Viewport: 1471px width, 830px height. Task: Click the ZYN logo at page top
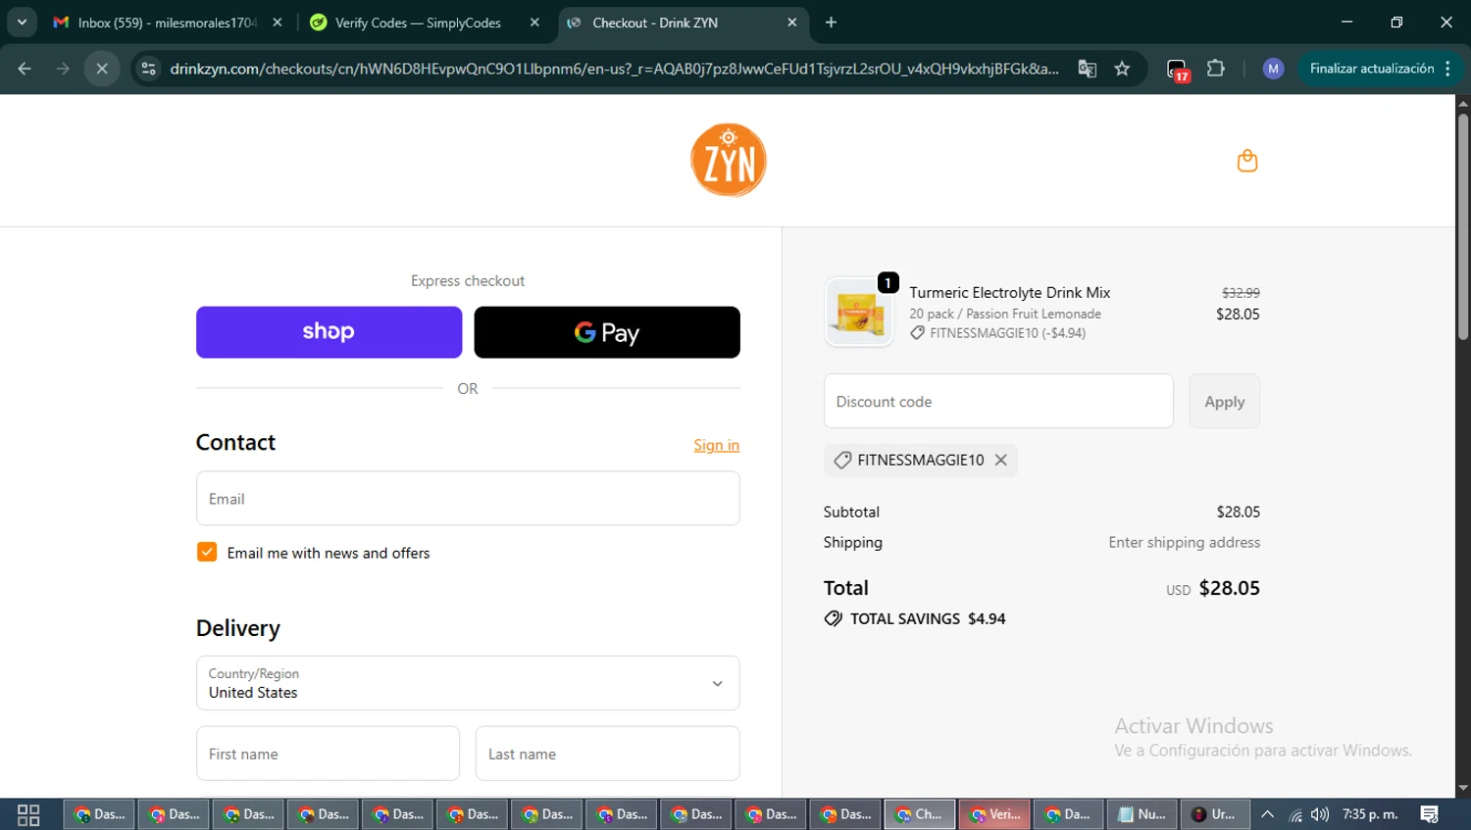(729, 160)
